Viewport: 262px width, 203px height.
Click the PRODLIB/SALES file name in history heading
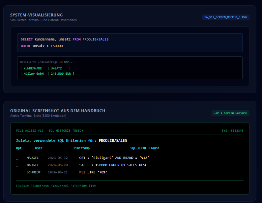click(113, 140)
